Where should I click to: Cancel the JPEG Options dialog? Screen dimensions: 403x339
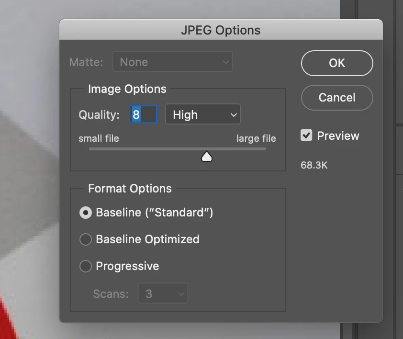pyautogui.click(x=337, y=98)
